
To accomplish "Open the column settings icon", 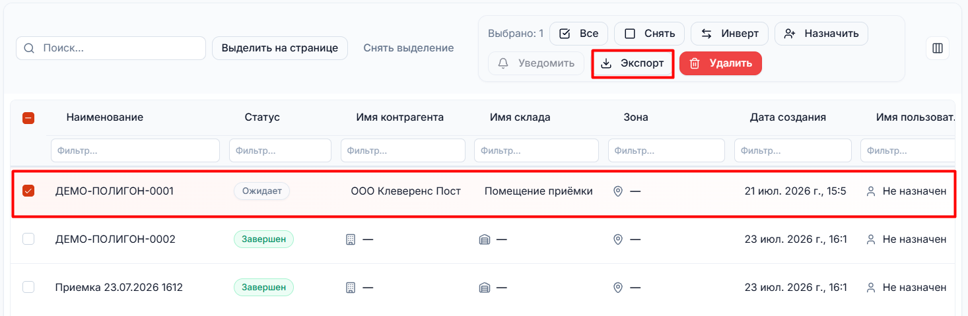I will click(937, 48).
